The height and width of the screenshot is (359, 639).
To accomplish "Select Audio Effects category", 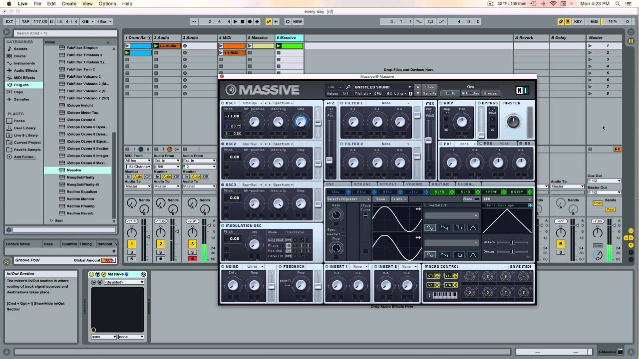I will point(25,70).
